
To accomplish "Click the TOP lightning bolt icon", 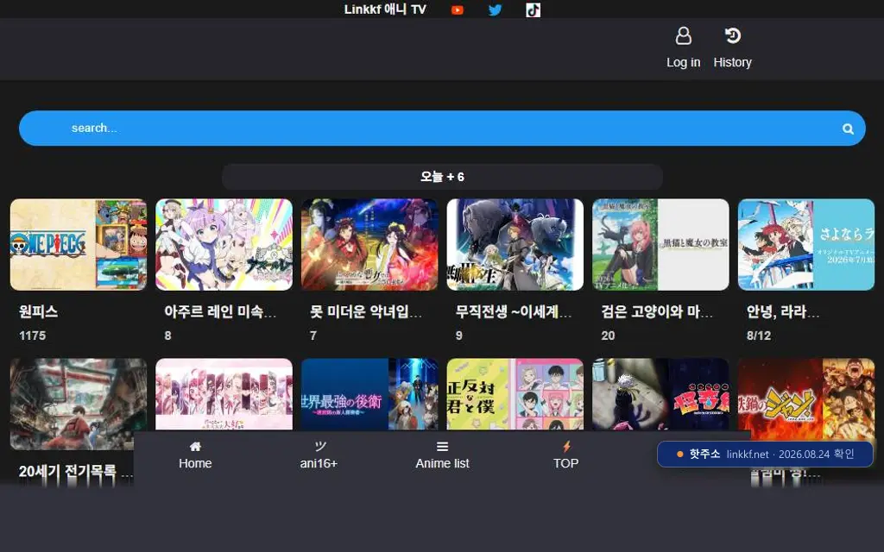I will tap(566, 447).
